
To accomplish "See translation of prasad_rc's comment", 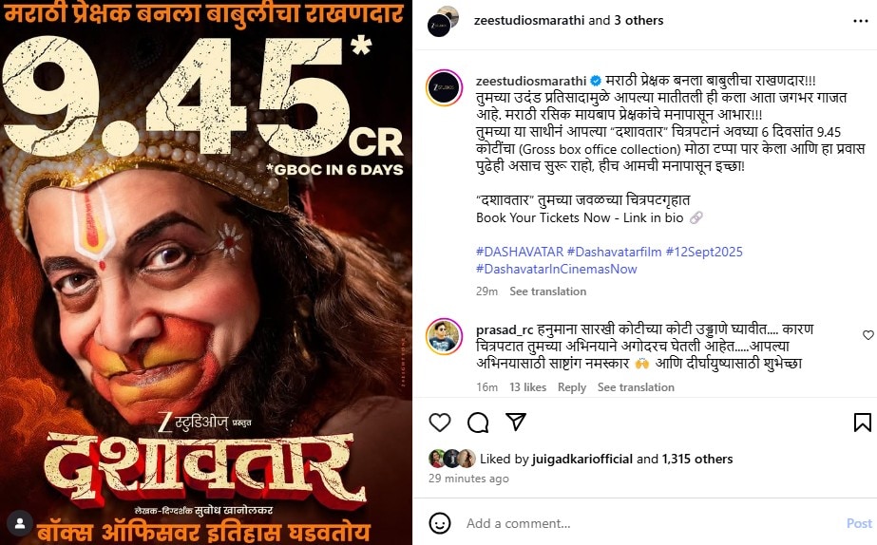I will [636, 386].
